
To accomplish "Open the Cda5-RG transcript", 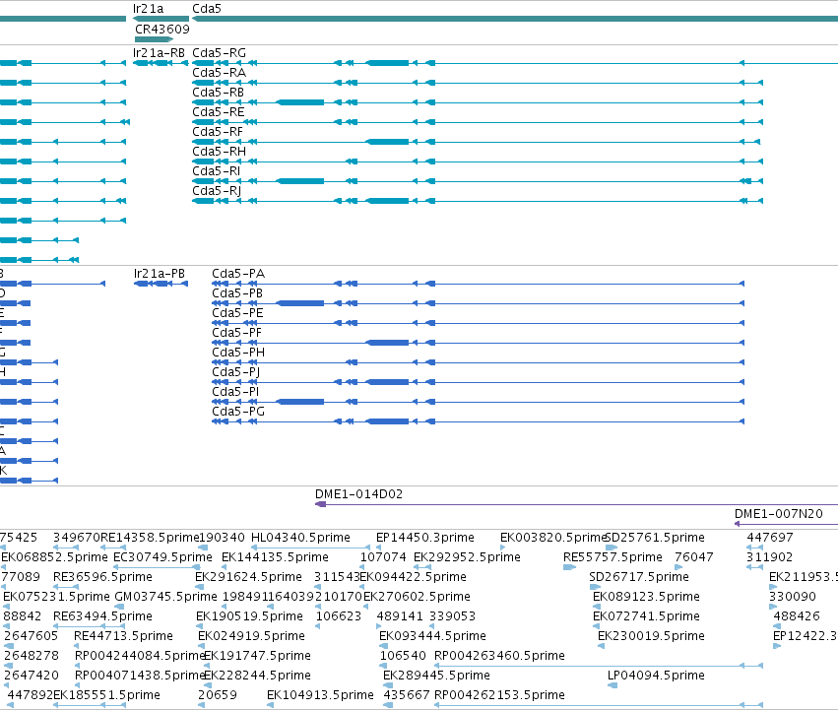I will 515,63.
